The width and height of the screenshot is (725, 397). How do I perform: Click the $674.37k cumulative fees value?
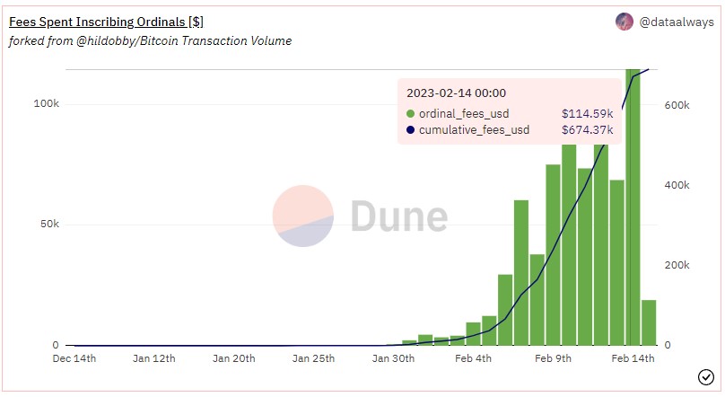click(x=587, y=130)
